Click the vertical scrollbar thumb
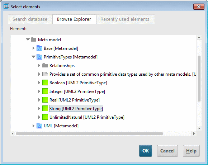Viewport: 208px width, 165px height. [x=199, y=79]
